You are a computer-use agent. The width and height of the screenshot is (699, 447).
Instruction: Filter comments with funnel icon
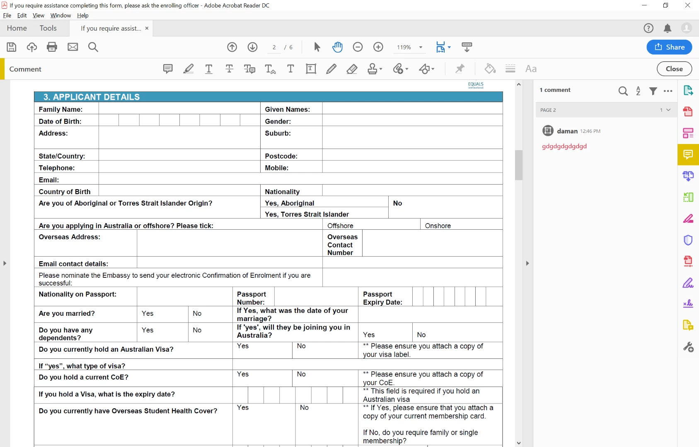(x=653, y=91)
